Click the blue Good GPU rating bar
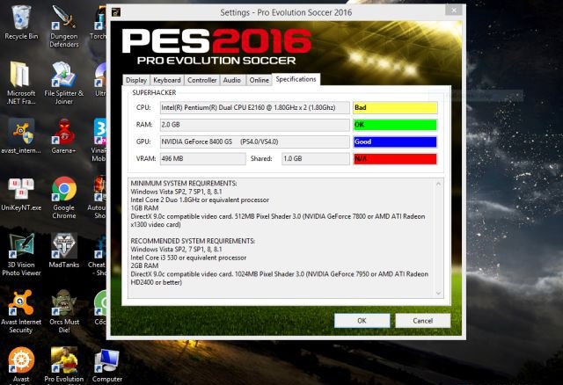The image size is (563, 385). [395, 142]
